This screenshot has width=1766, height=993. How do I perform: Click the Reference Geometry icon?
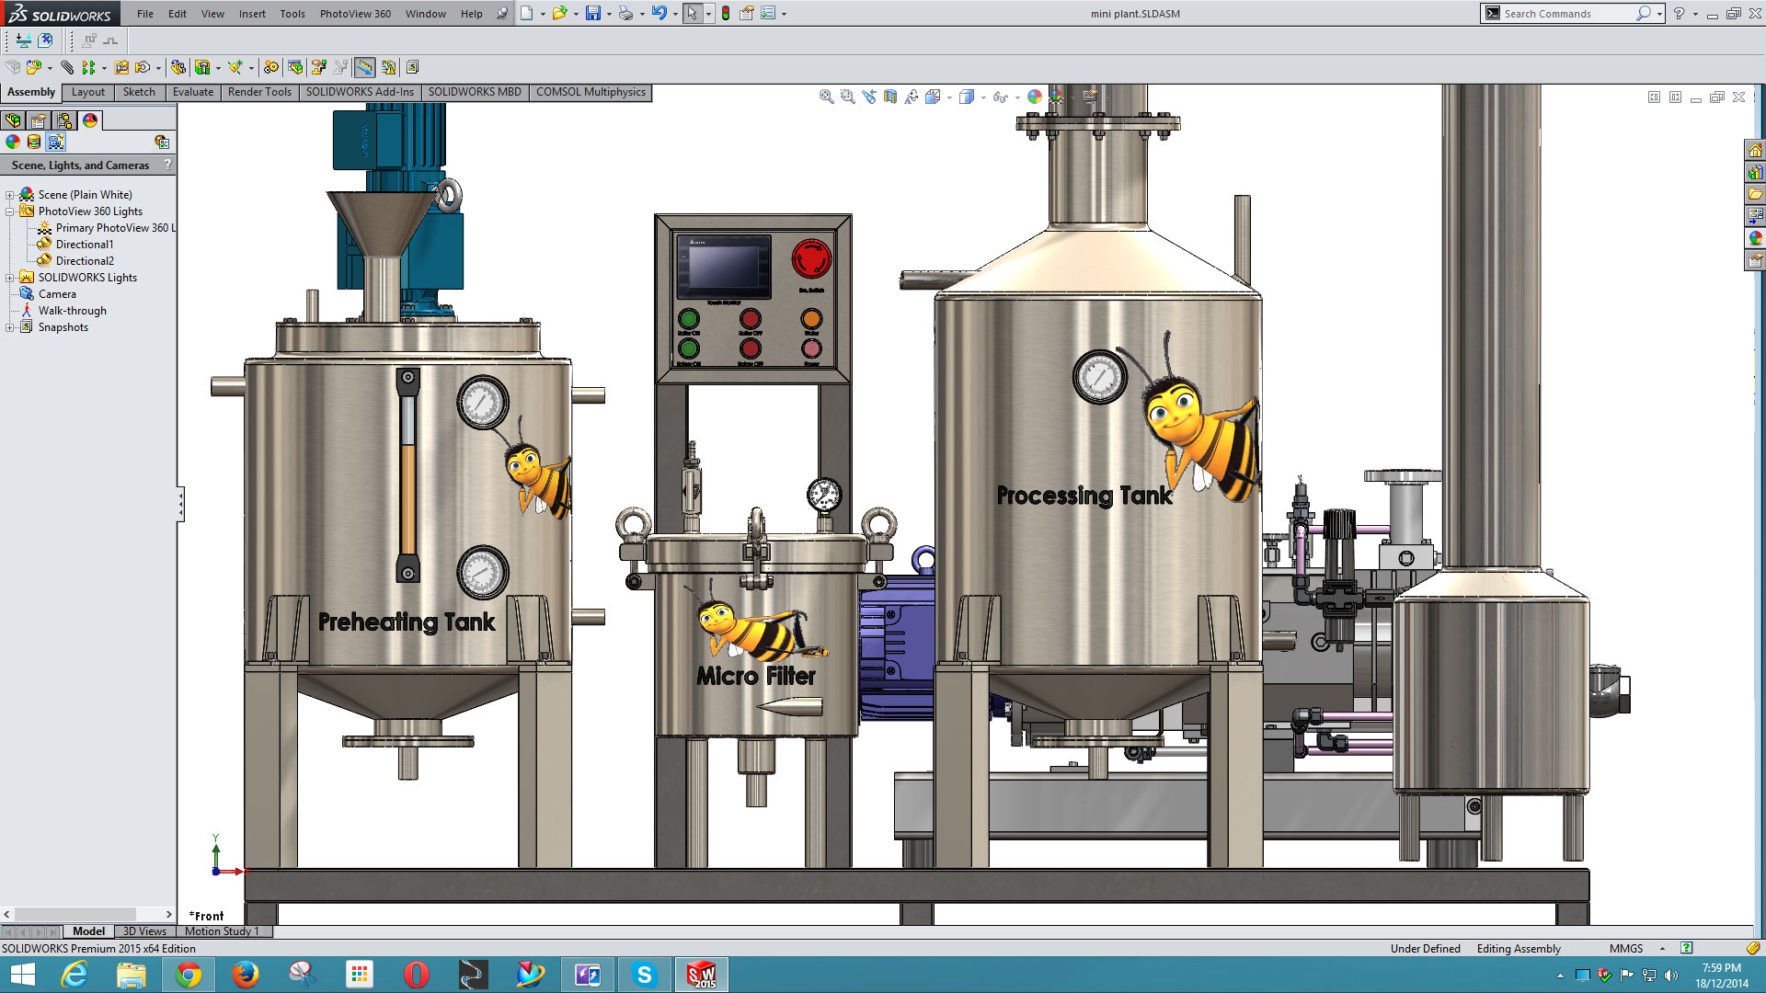click(235, 67)
